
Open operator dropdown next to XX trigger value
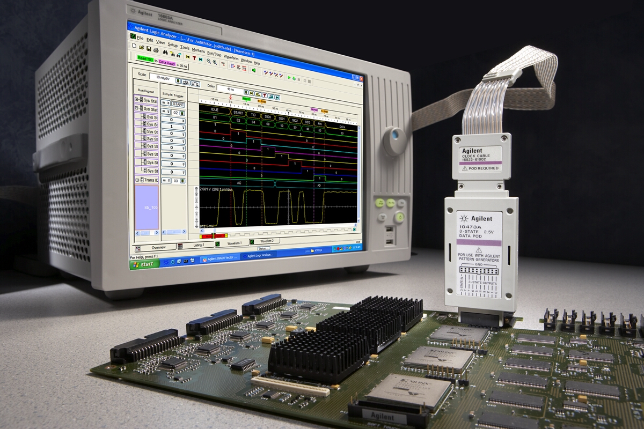166,181
